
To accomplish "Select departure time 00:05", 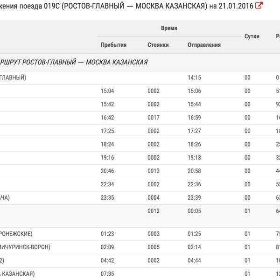I will (x=194, y=211).
